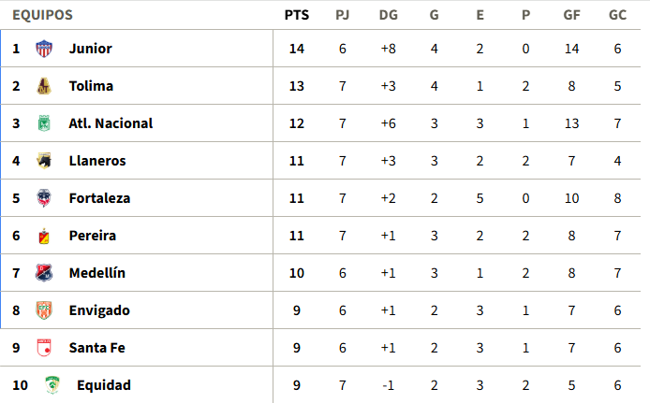Click the Atl. Nacional green crest

point(44,123)
